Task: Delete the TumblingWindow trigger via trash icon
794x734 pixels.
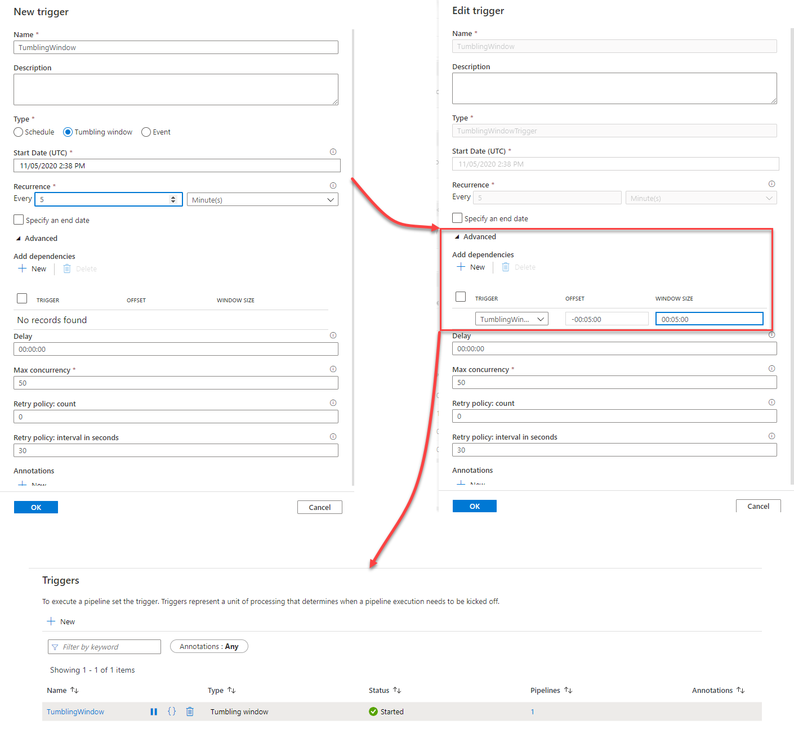Action: click(190, 711)
